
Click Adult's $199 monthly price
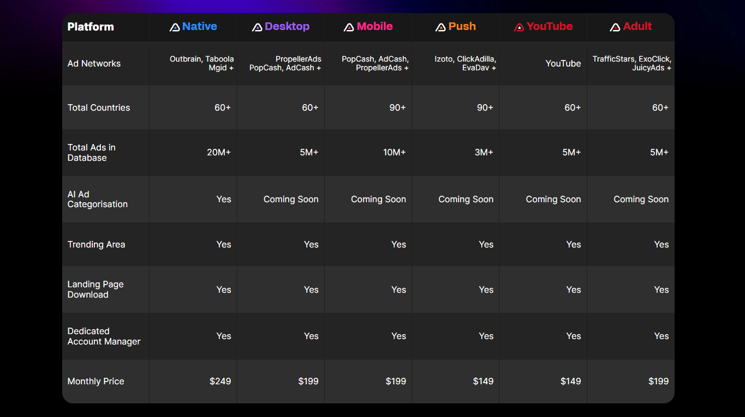658,381
